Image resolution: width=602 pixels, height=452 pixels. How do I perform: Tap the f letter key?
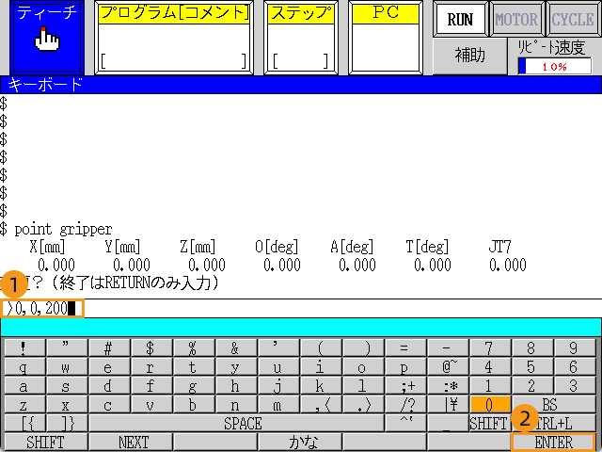tap(151, 386)
